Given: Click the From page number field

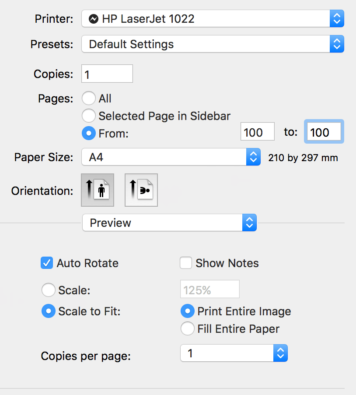Looking at the screenshot, I should pos(257,131).
